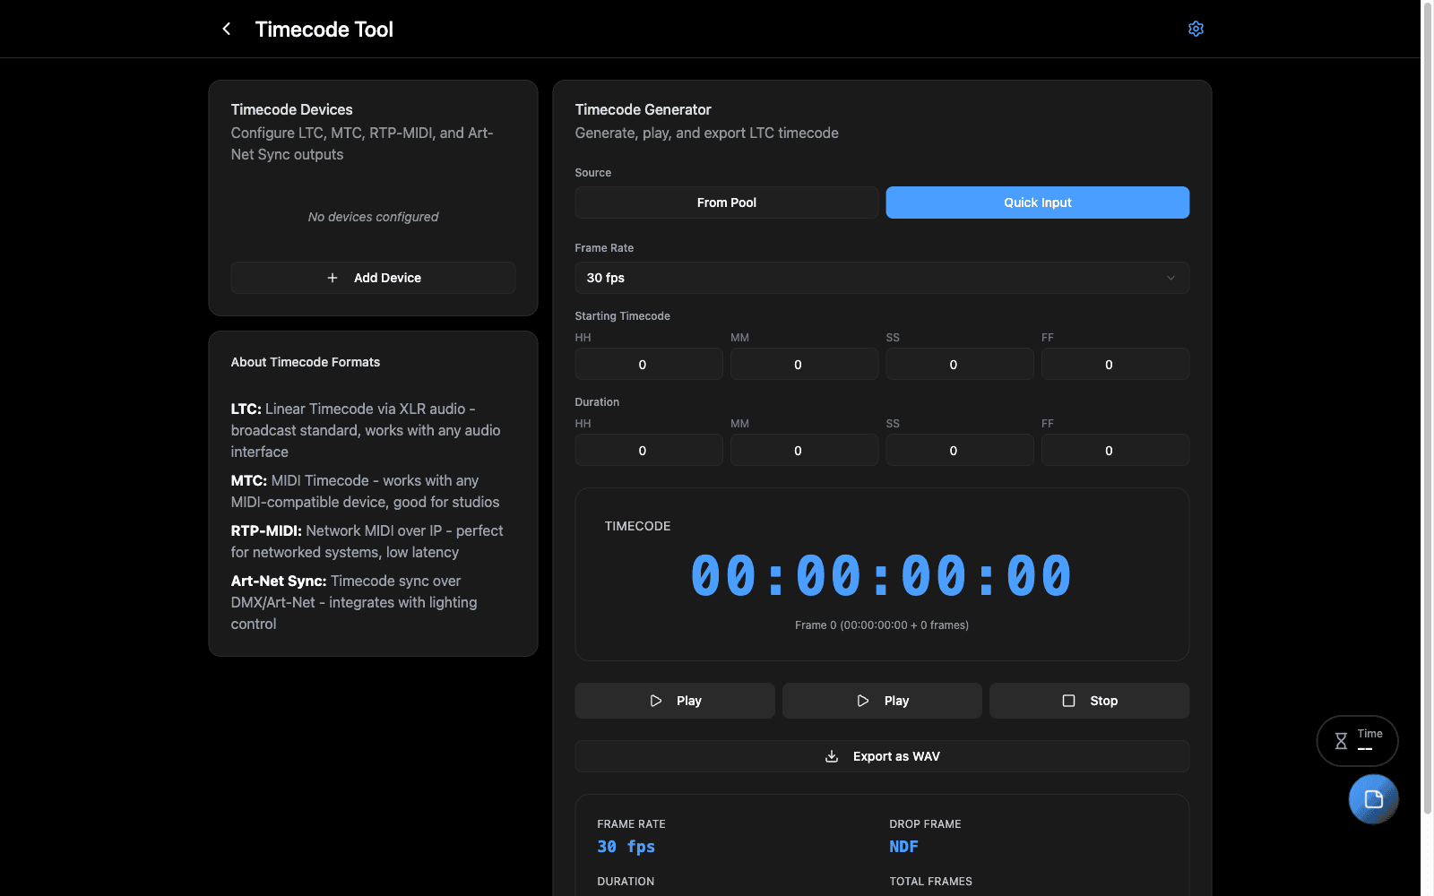Focus the Duration SS field
The height and width of the screenshot is (896, 1434).
[960, 450]
